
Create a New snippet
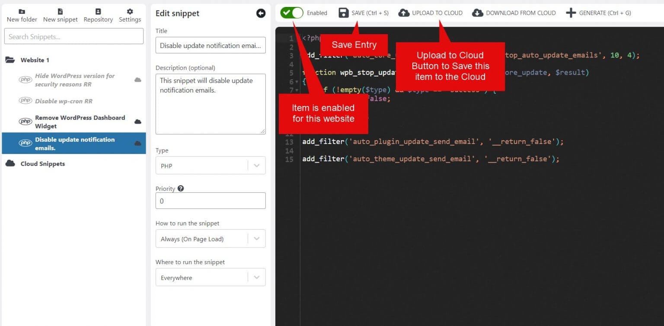coord(60,12)
